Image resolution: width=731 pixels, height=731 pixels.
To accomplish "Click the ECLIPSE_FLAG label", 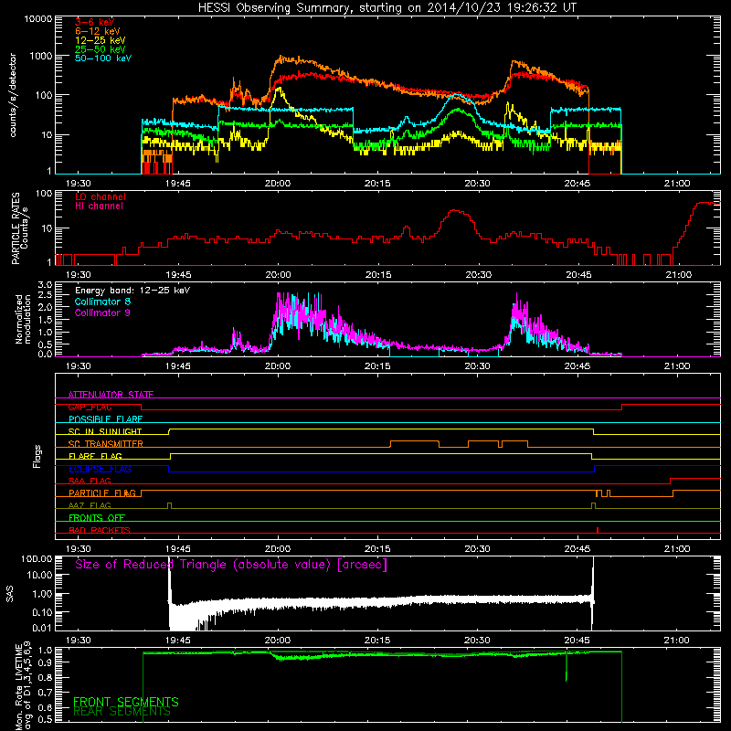I will 100,469.
